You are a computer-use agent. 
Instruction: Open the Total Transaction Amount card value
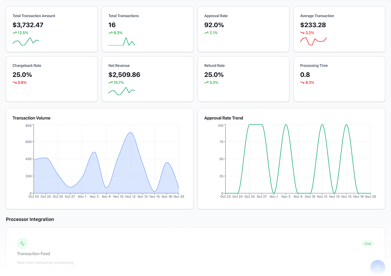(28, 25)
